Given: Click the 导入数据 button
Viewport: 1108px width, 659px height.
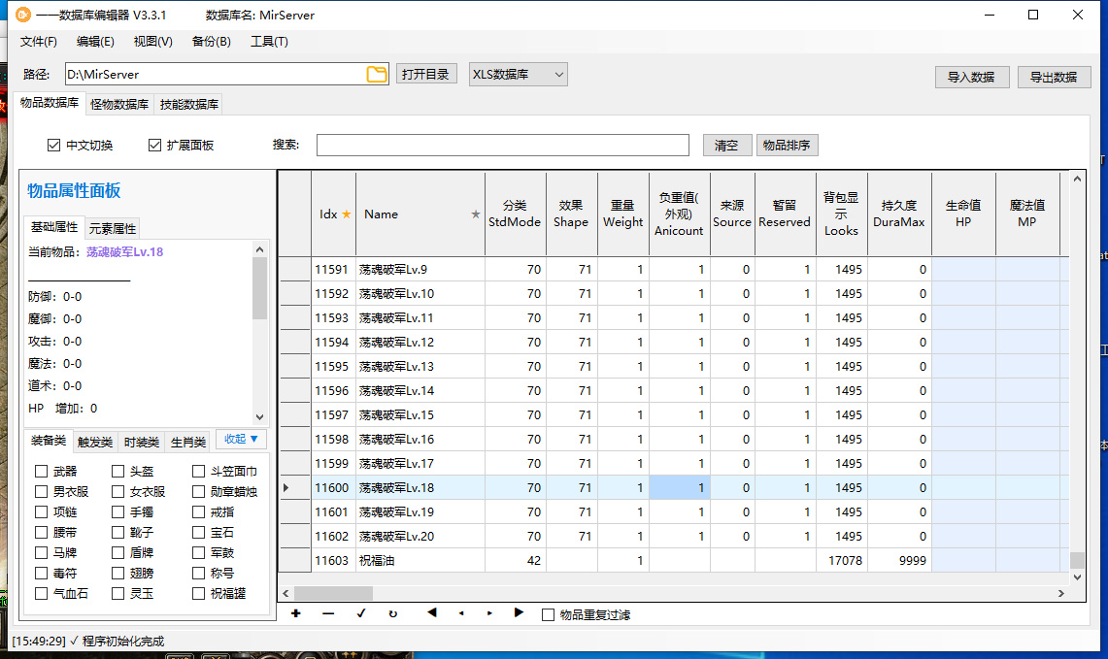Looking at the screenshot, I should [x=971, y=77].
